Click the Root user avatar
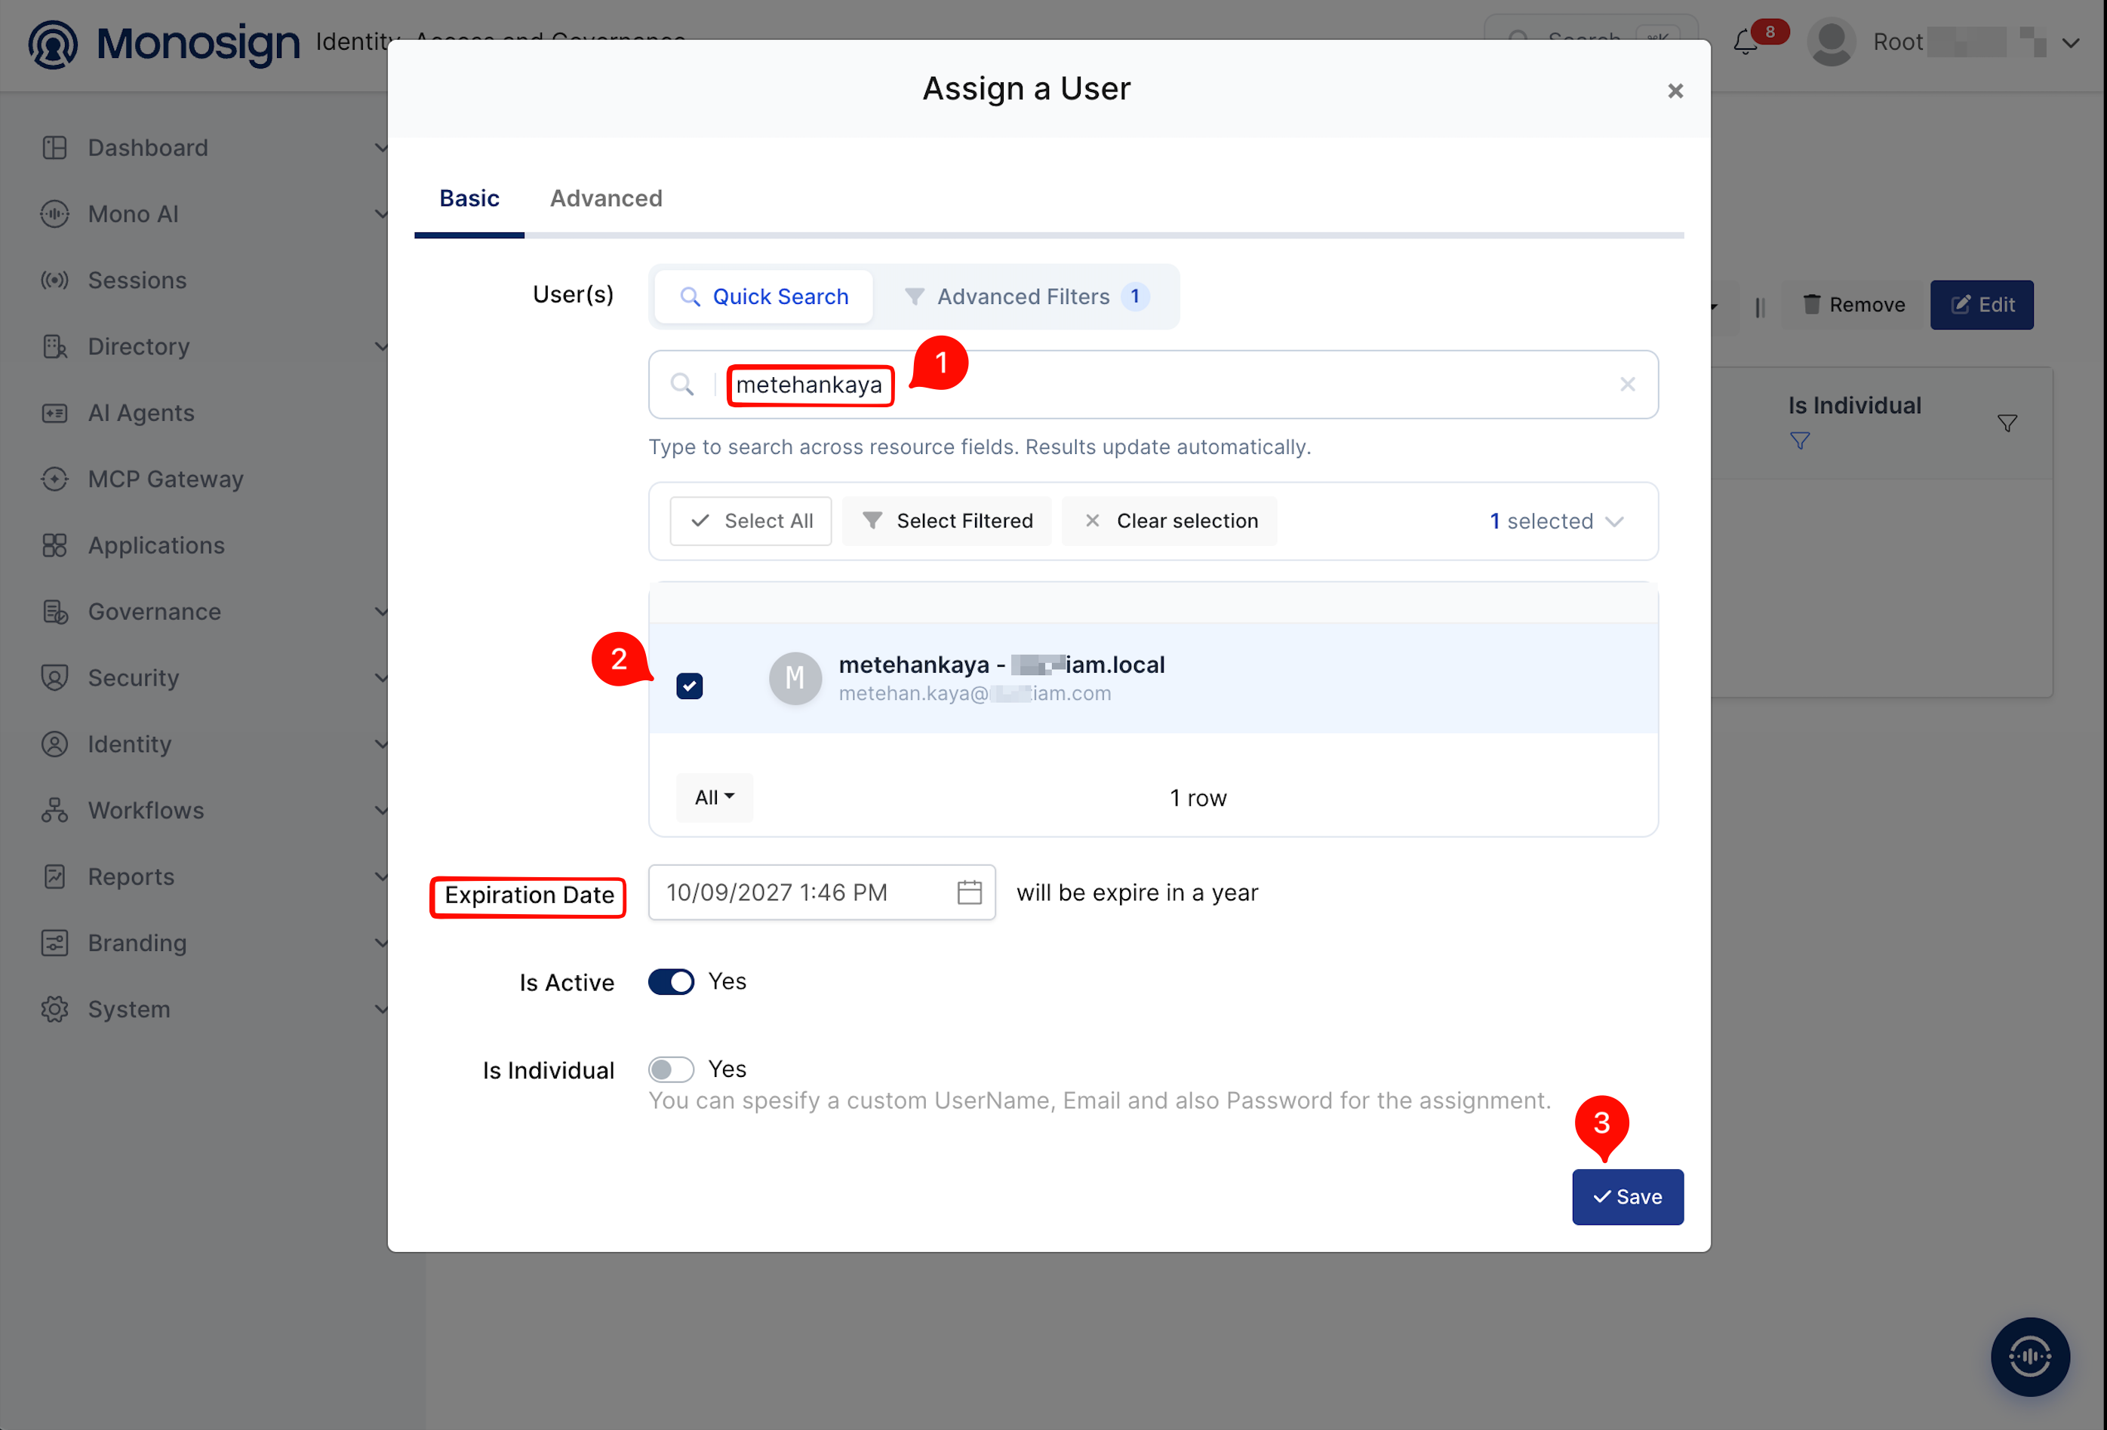 [x=1831, y=42]
